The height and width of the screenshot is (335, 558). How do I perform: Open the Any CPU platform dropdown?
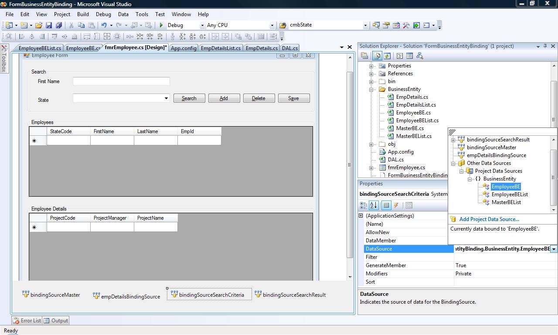272,25
